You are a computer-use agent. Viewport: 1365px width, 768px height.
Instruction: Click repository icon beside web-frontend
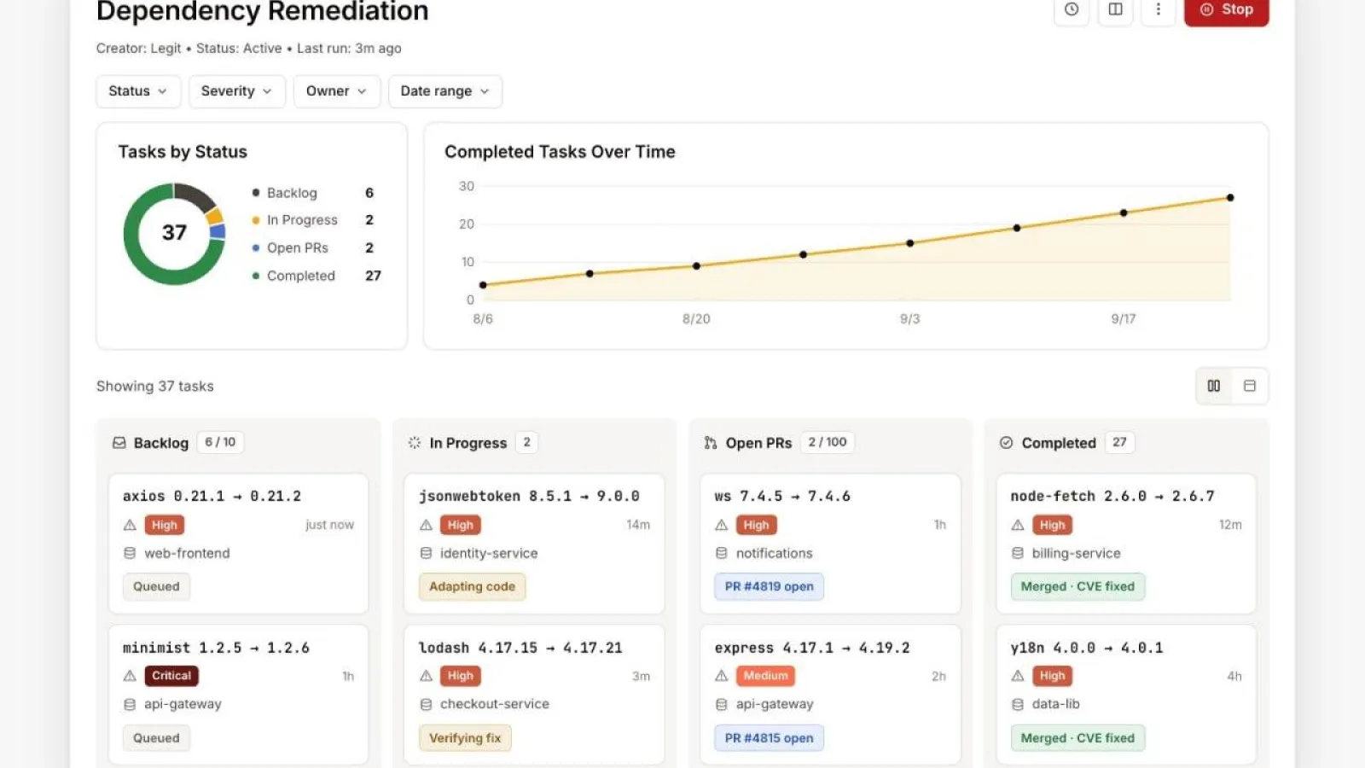(x=130, y=553)
